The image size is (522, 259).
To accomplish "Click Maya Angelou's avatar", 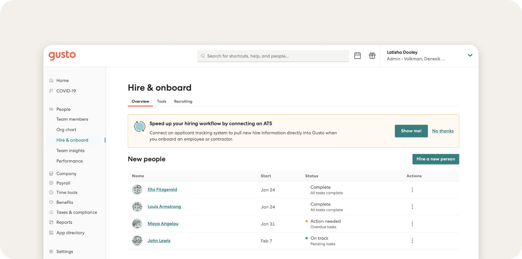I will pyautogui.click(x=137, y=224).
